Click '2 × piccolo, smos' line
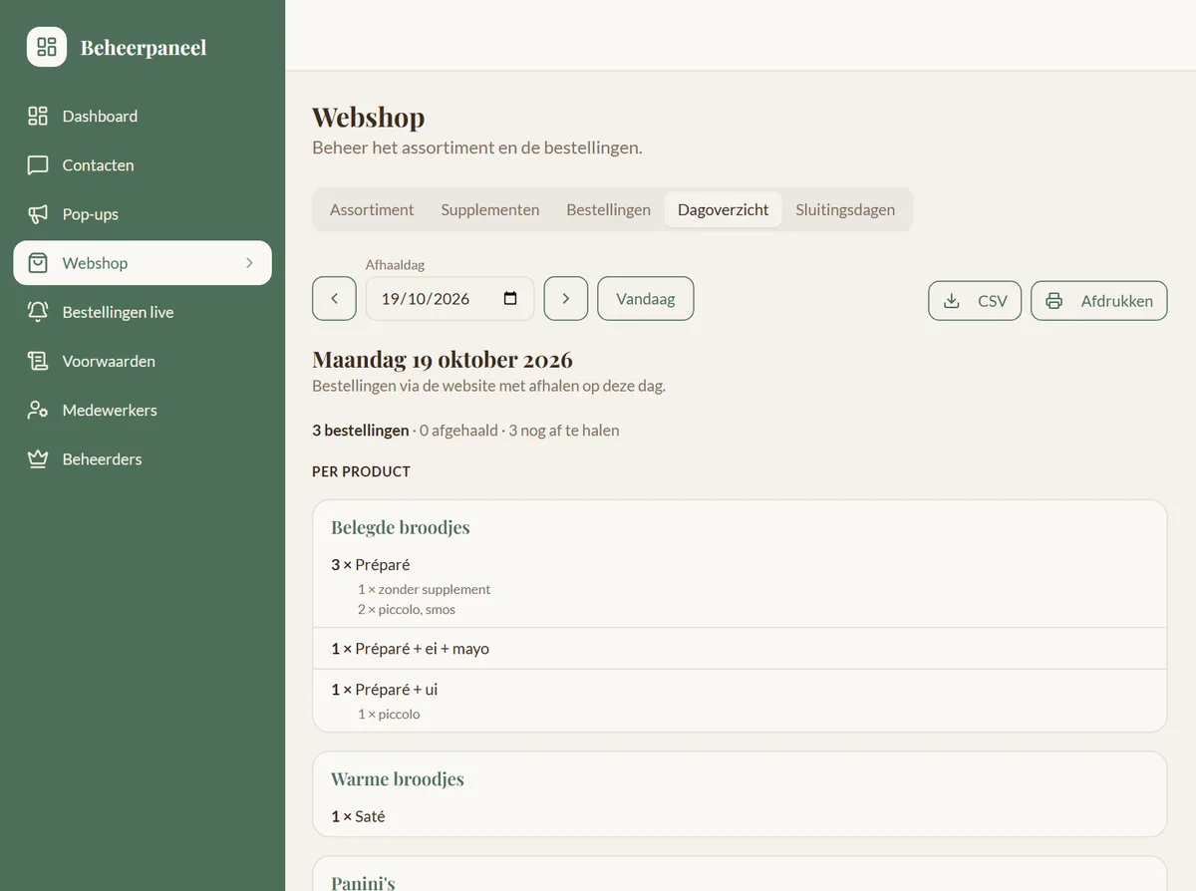This screenshot has width=1196, height=891. 407,609
